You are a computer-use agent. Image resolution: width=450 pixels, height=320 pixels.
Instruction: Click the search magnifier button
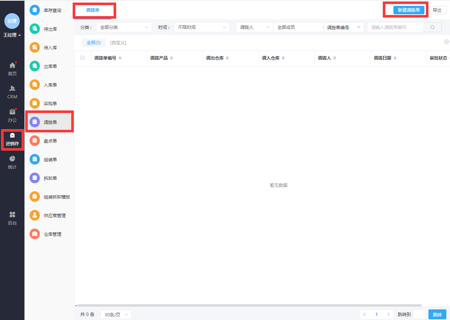click(x=432, y=27)
